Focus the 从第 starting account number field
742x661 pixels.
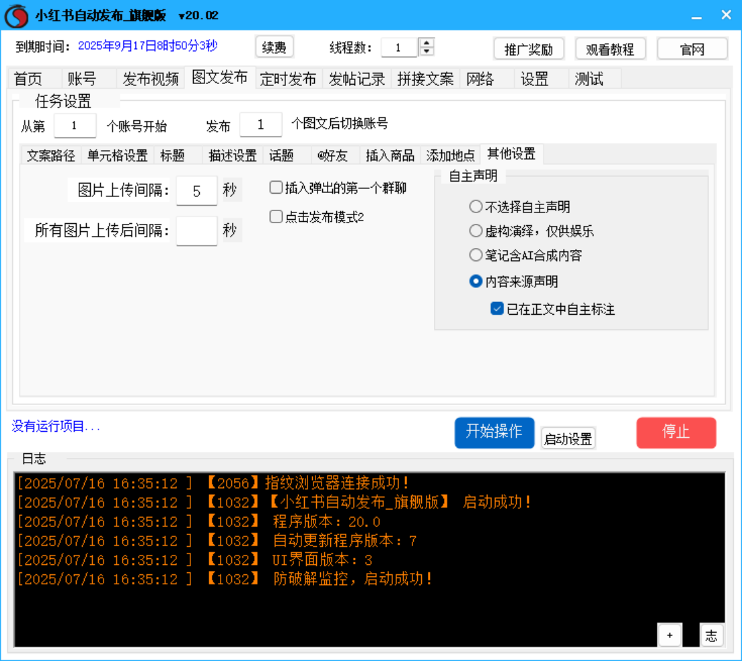[x=75, y=125]
